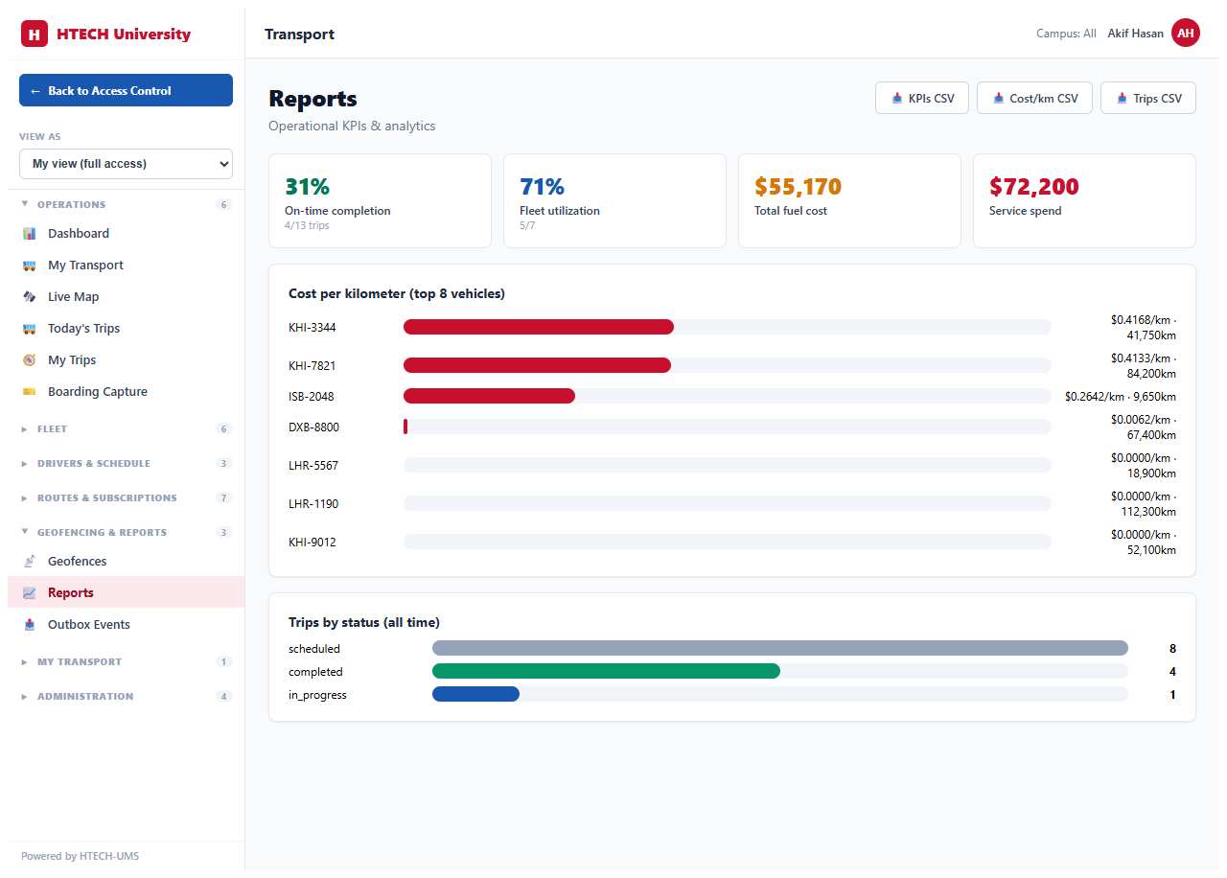Screen dimensions: 1227x878
Task: Download the KPIs CSV
Action: click(x=922, y=98)
